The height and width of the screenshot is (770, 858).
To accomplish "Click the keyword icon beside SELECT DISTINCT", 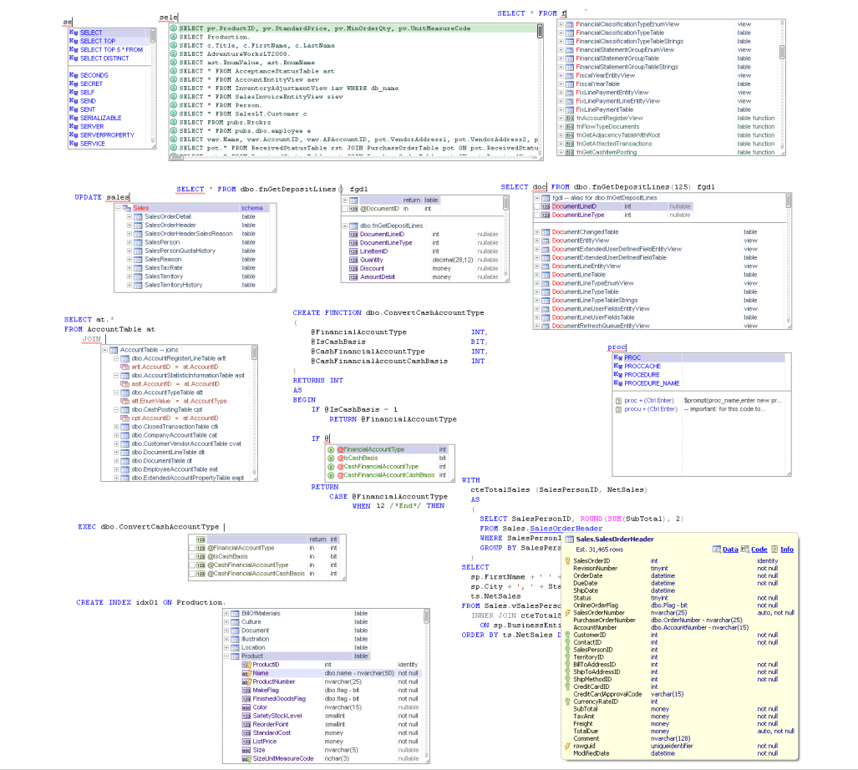I will 74,58.
